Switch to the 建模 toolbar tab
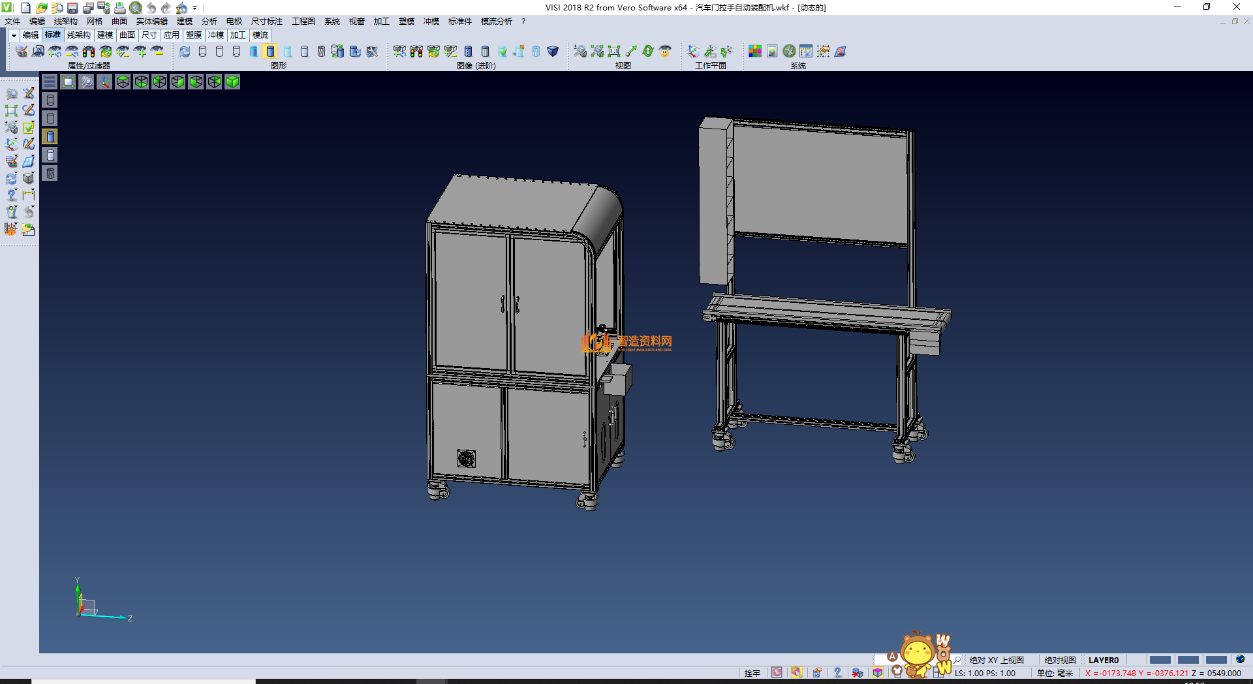The height and width of the screenshot is (684, 1253). 105,35
